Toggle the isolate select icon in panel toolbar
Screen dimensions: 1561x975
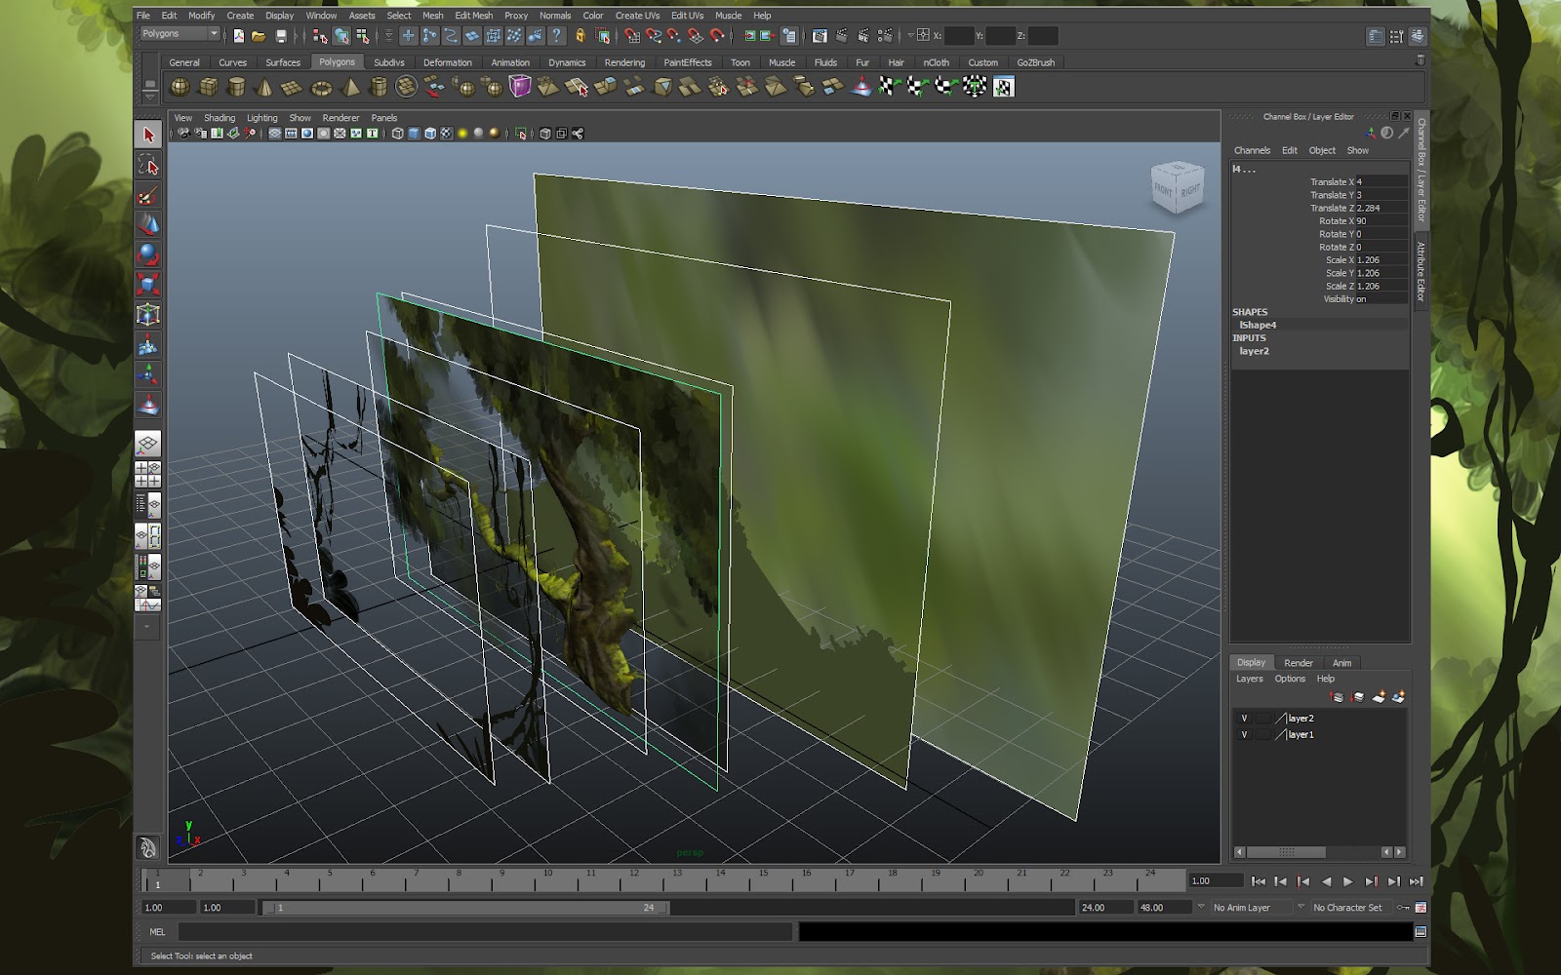(x=521, y=132)
